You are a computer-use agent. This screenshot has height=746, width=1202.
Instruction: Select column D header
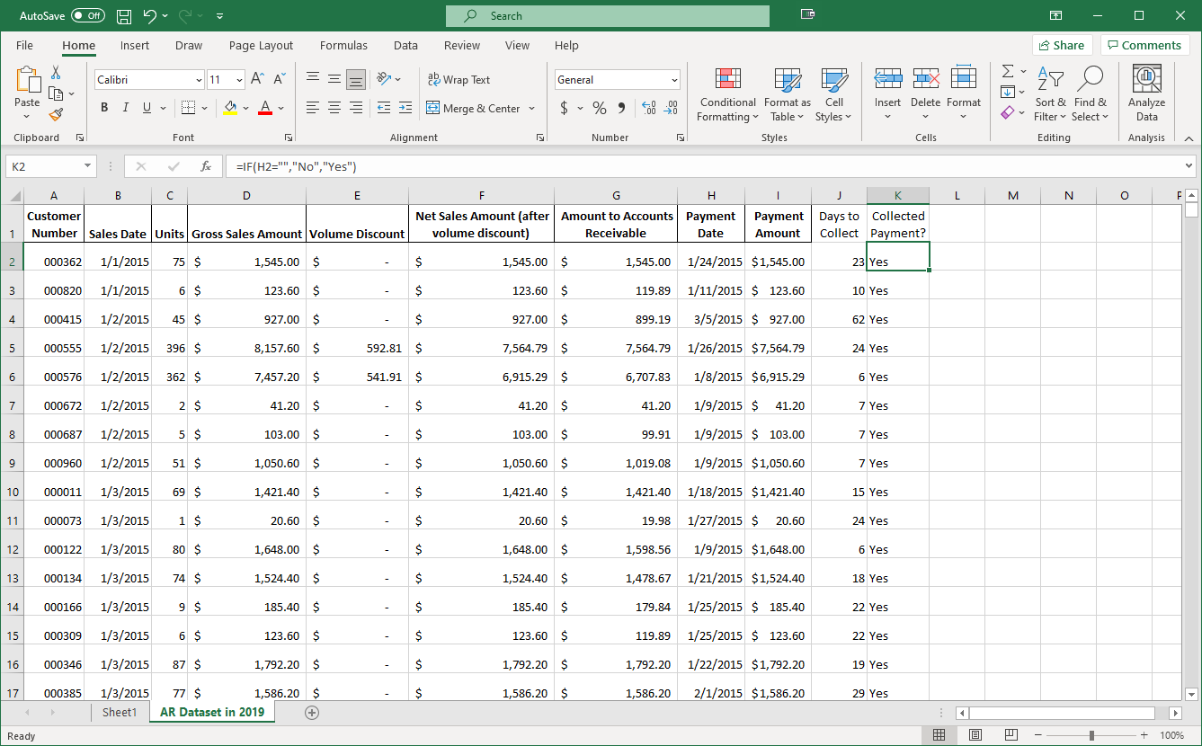[246, 195]
